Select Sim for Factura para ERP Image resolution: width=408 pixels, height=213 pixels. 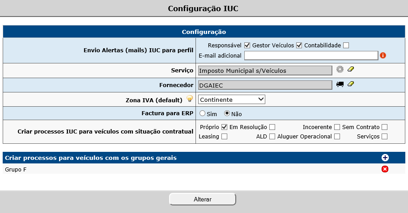click(202, 113)
